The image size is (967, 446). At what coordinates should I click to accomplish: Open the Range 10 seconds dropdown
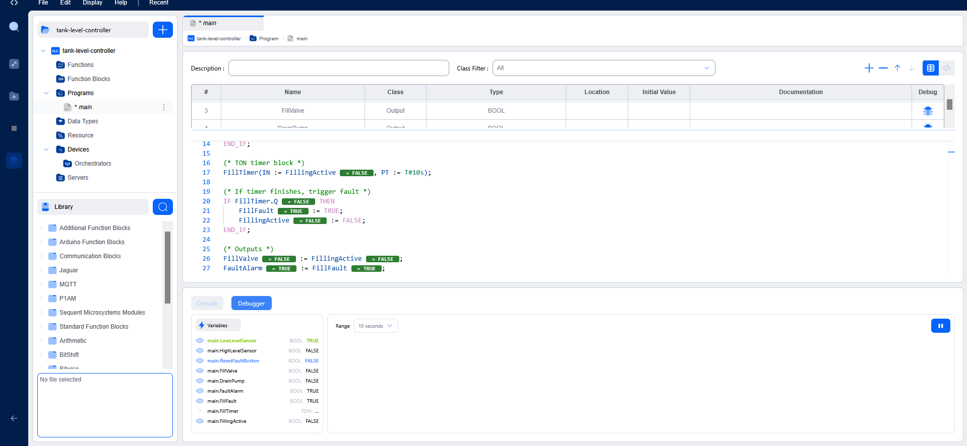coord(376,326)
